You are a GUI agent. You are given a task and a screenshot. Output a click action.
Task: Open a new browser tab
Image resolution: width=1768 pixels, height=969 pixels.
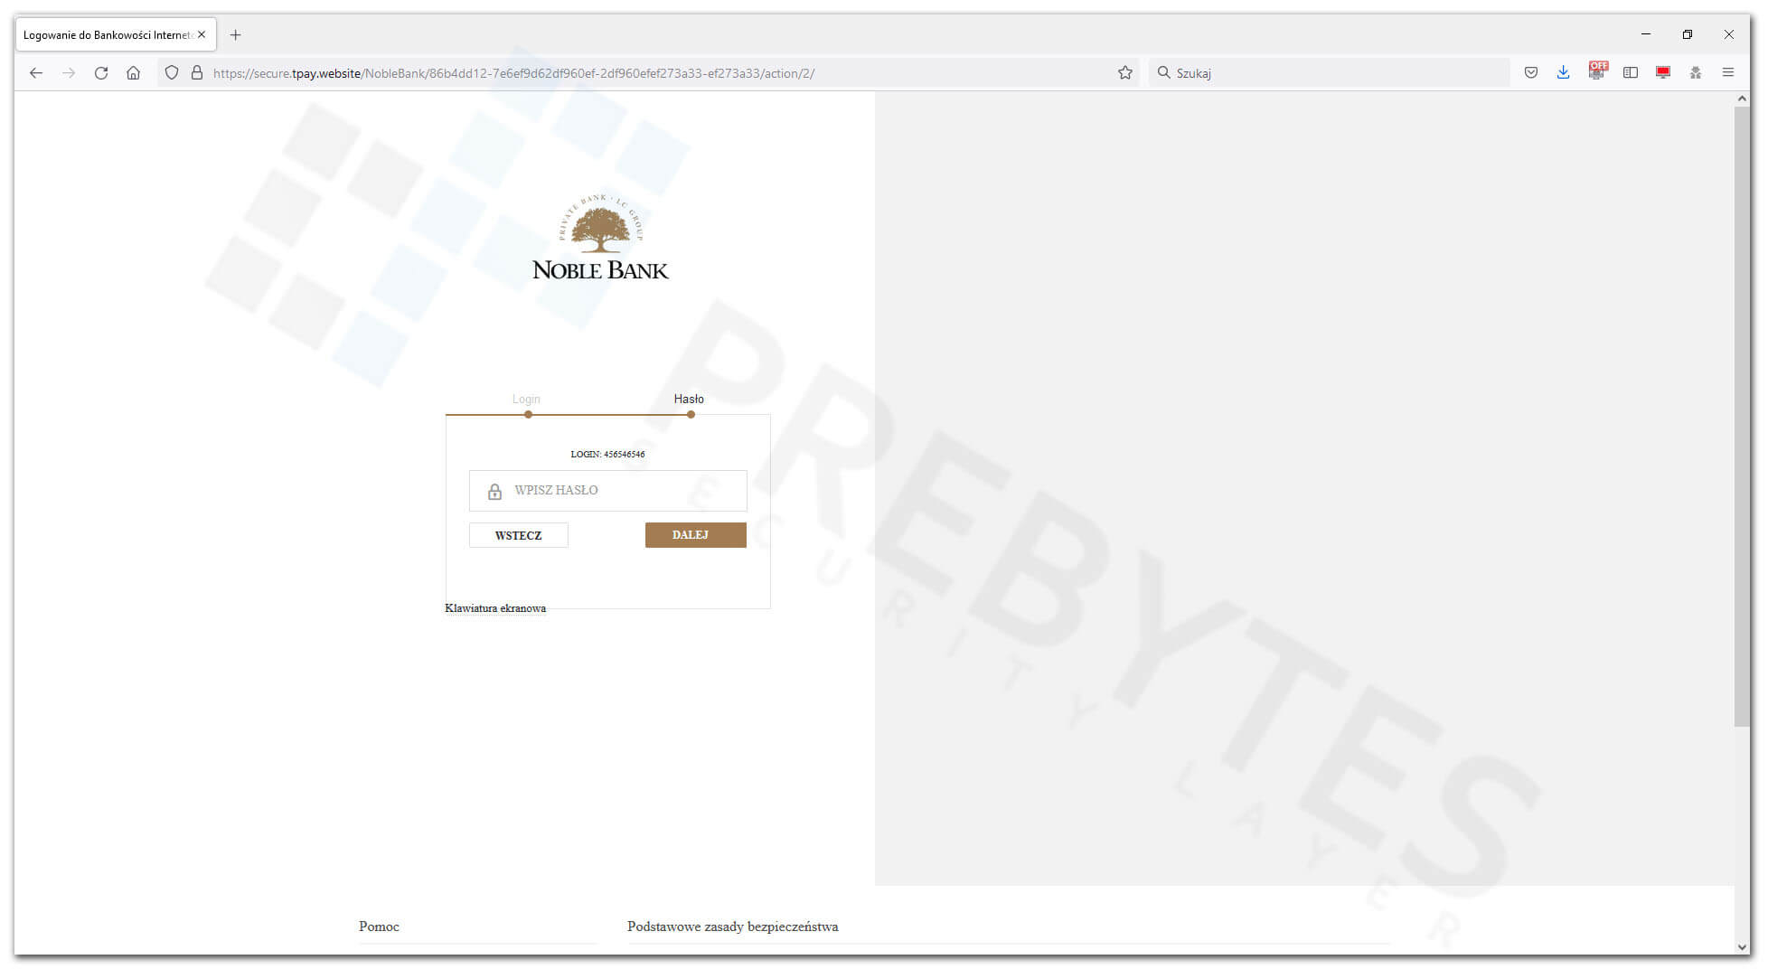pos(235,35)
